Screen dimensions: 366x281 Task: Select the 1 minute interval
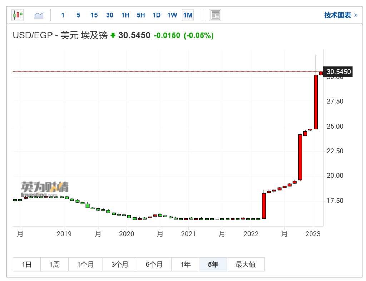coord(63,15)
